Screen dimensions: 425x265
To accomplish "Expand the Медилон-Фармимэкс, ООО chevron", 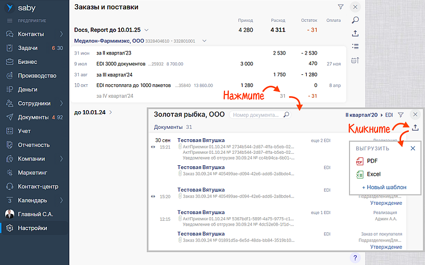I will coord(204,41).
